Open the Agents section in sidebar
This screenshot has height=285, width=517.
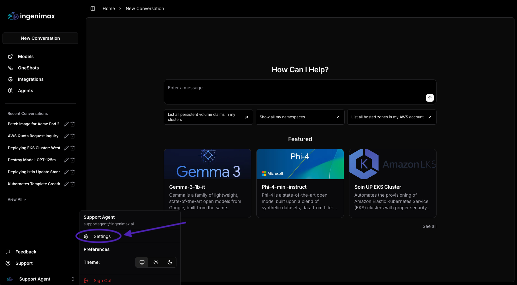tap(25, 91)
